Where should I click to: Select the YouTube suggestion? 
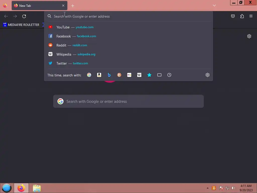[128, 27]
